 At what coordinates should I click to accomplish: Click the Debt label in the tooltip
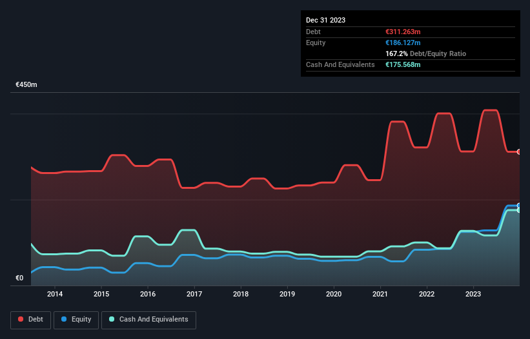pos(313,32)
